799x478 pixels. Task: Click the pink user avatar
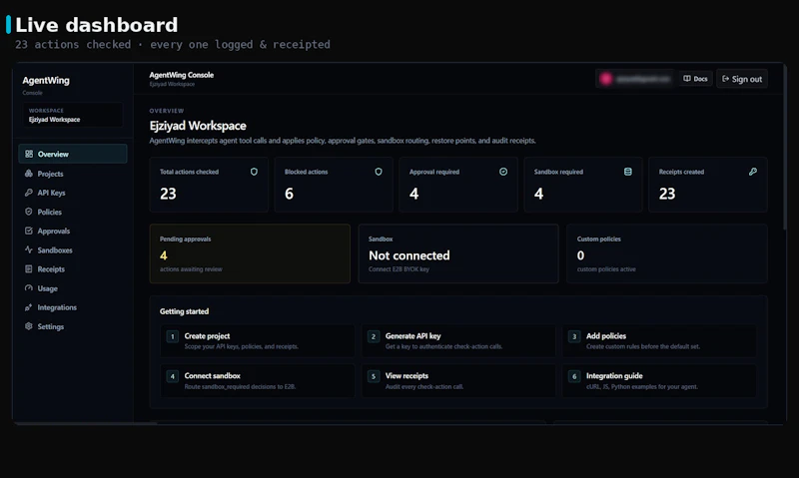(606, 79)
